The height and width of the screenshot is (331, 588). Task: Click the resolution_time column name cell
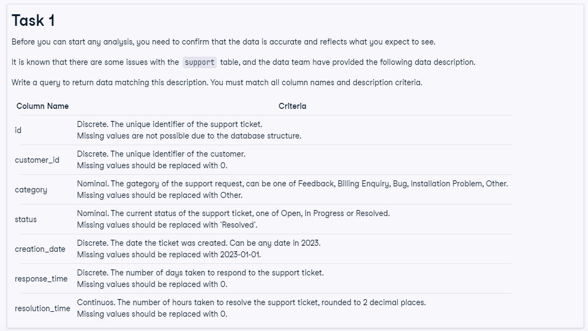pyautogui.click(x=42, y=308)
